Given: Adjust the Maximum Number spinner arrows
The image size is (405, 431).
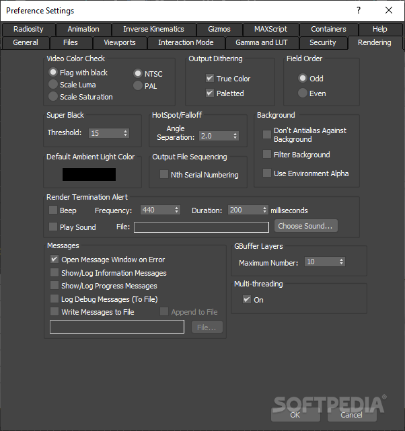Looking at the screenshot, I should pyautogui.click(x=341, y=262).
